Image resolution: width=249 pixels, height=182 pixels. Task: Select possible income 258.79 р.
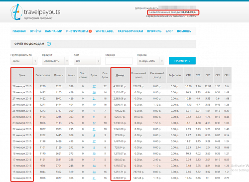click(x=138, y=86)
